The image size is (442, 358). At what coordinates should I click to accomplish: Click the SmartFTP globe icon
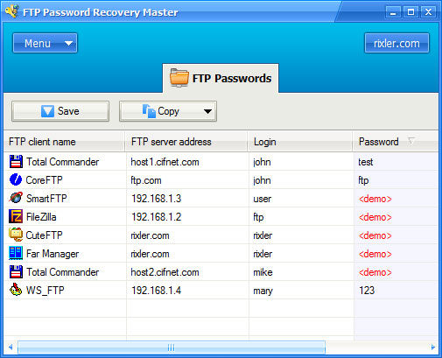coord(16,198)
